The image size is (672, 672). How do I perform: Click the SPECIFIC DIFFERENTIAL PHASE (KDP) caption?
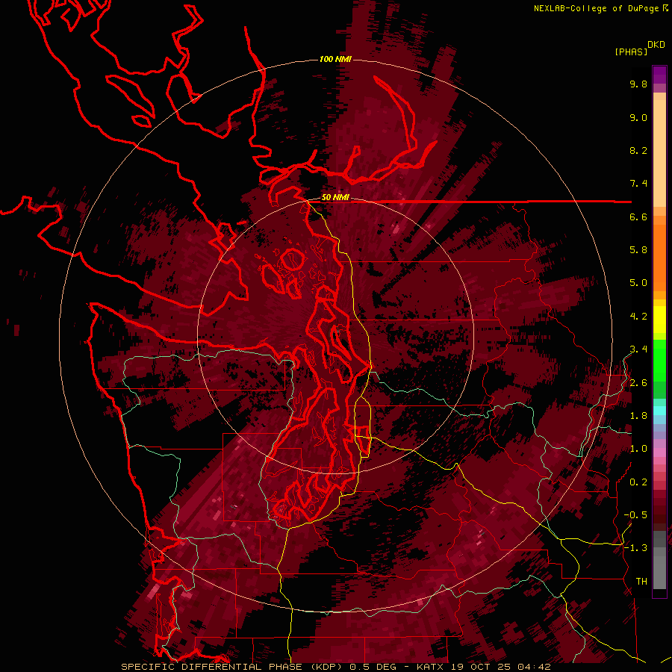(232, 667)
